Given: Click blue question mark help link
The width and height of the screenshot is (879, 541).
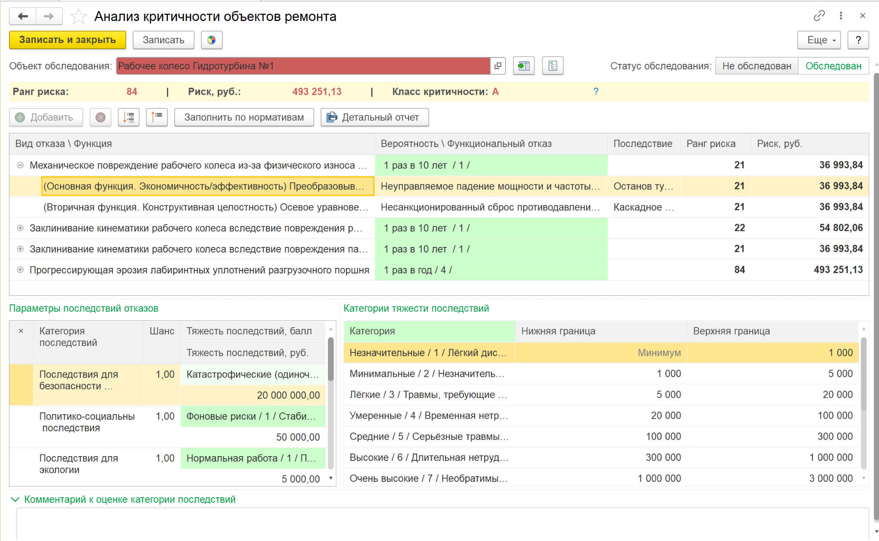Looking at the screenshot, I should click(596, 91).
